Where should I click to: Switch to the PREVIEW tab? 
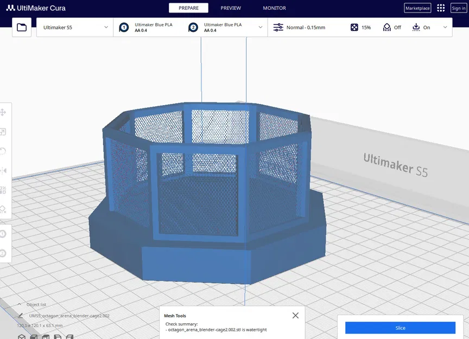click(x=231, y=8)
